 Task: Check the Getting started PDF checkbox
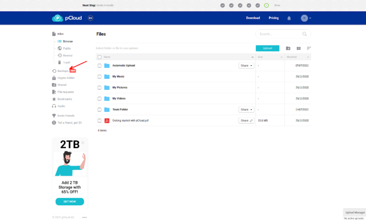pos(99,121)
